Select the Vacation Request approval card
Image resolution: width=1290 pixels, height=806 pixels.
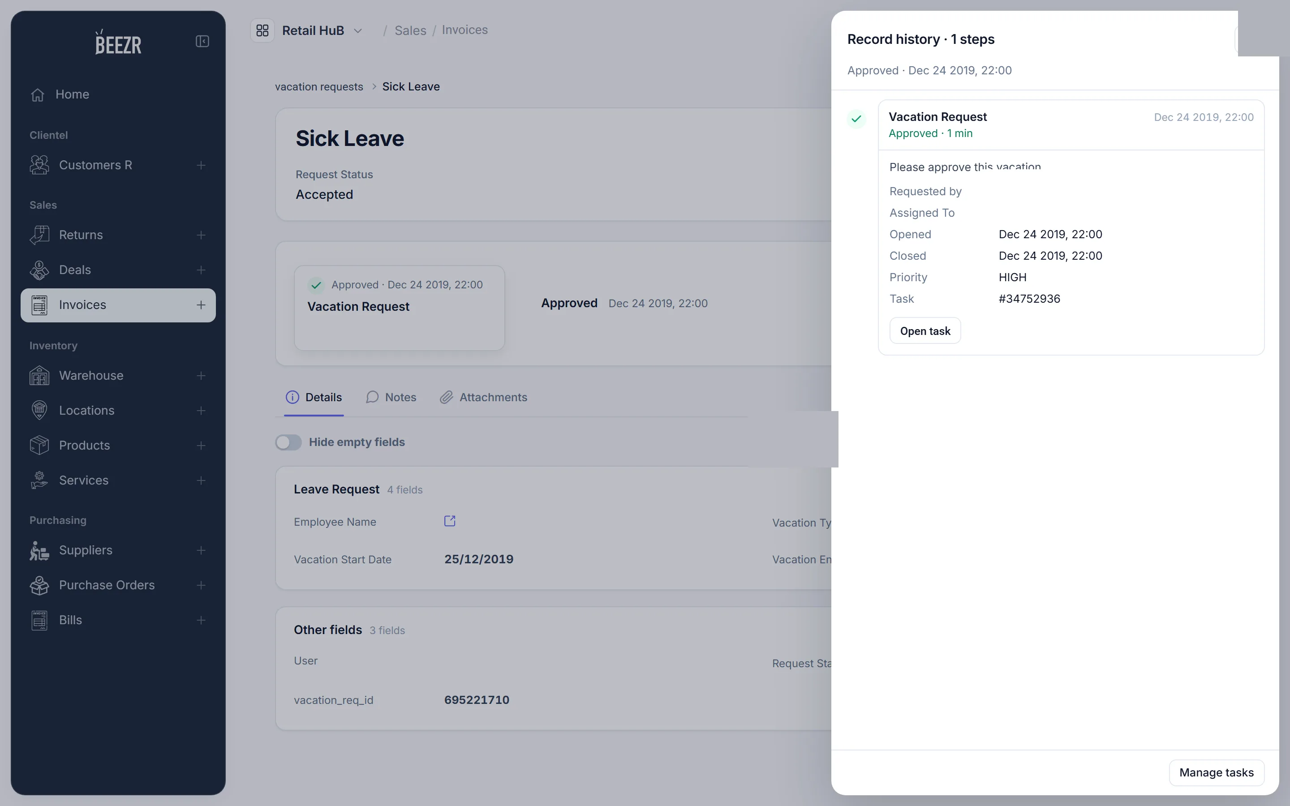[400, 308]
